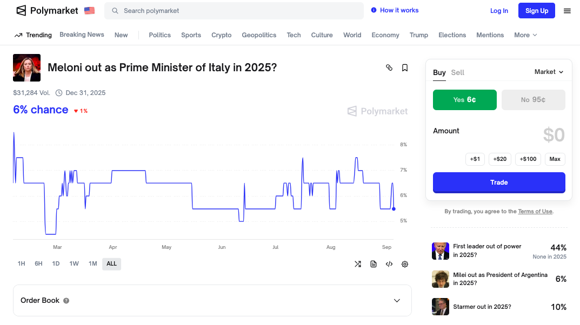The height and width of the screenshot is (325, 580).
Task: Open chart settings gear icon
Action: pos(405,264)
